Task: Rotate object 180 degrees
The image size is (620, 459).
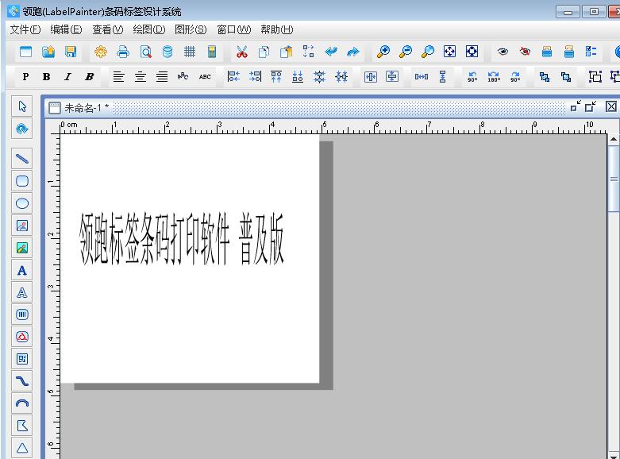Action: [494, 77]
